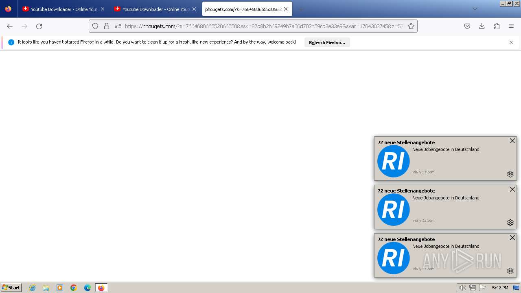Switch to first Youtube Downloader tab
The height and width of the screenshot is (293, 521).
63,9
